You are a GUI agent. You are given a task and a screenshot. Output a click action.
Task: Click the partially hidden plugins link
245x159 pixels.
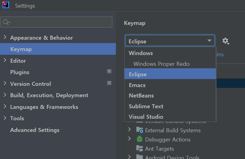click(x=220, y=54)
